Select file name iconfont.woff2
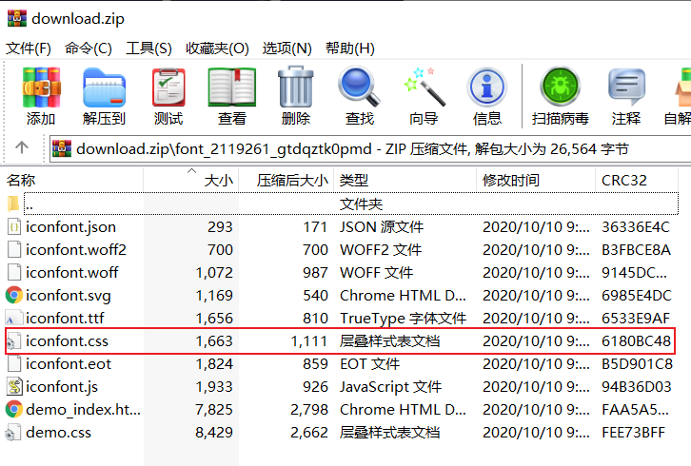 point(76,250)
